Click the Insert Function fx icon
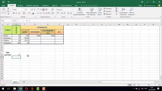Viewport: 162px width, 91px height. pyautogui.click(x=27, y=21)
